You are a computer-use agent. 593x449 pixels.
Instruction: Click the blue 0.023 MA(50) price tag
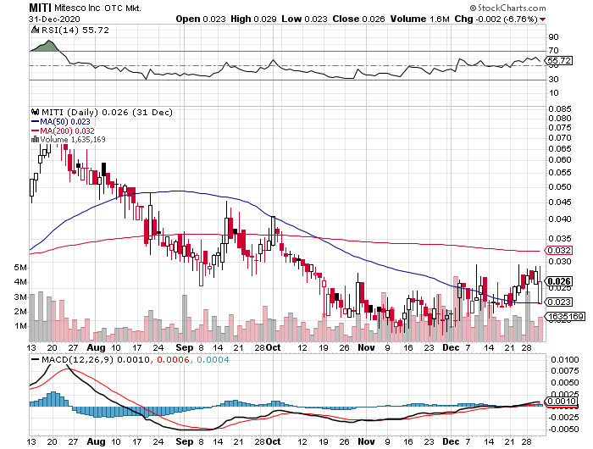tap(558, 302)
